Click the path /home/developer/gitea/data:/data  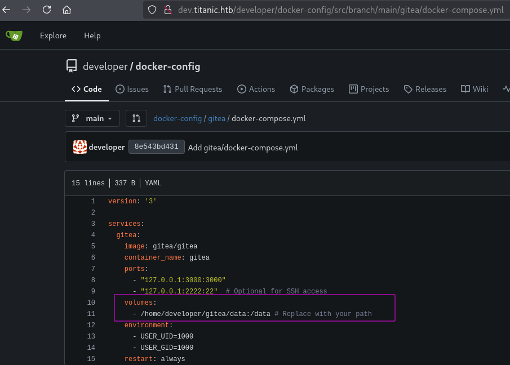pos(205,314)
